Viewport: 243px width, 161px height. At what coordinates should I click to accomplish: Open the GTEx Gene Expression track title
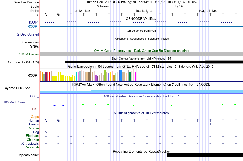(x=141, y=66)
